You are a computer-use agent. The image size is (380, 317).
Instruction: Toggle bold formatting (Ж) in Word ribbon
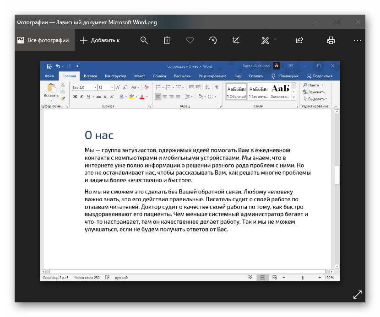[75, 97]
